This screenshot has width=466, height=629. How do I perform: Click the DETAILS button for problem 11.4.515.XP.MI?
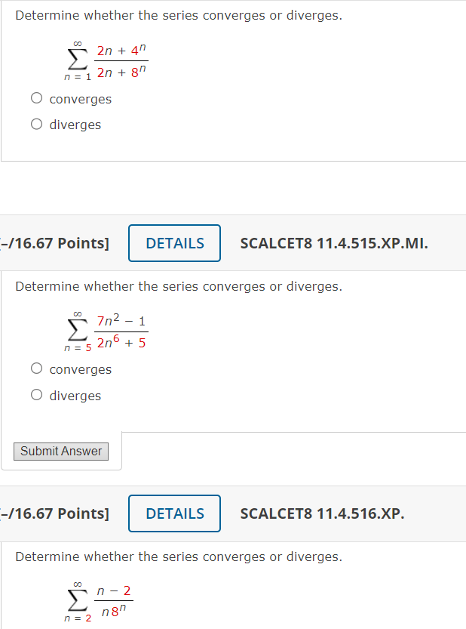(x=174, y=243)
